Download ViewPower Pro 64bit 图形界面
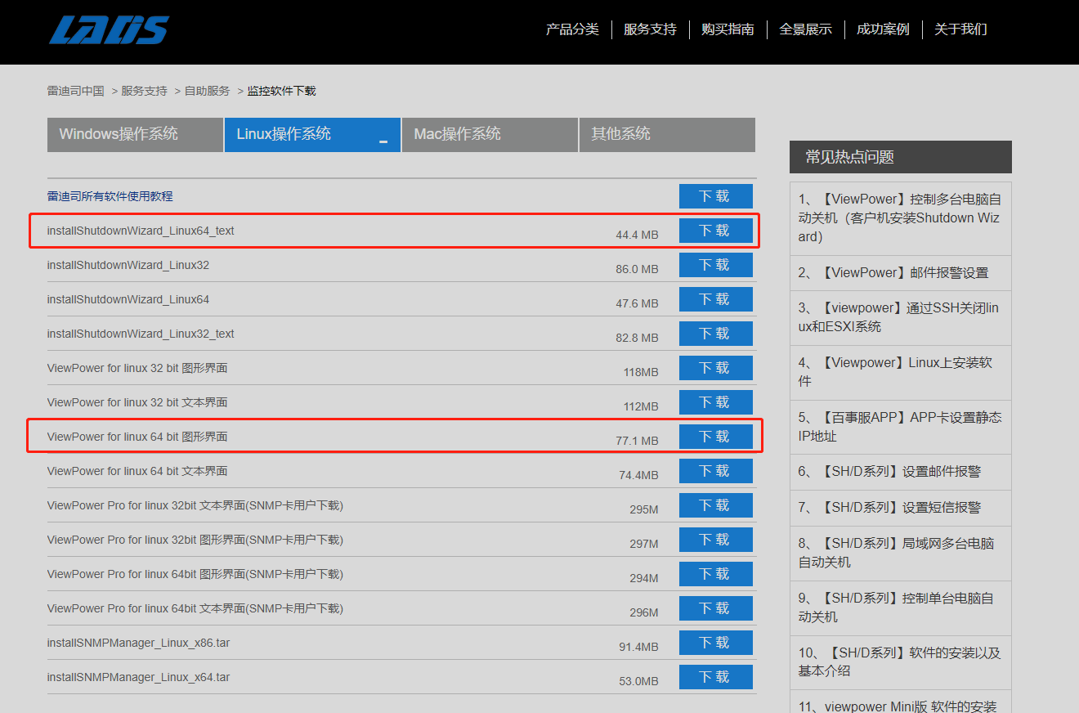1079x713 pixels. (715, 574)
